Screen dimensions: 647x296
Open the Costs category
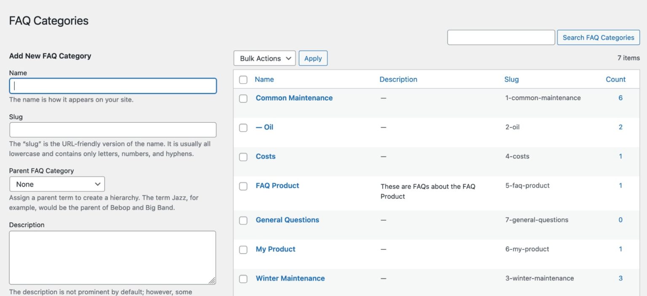(265, 156)
